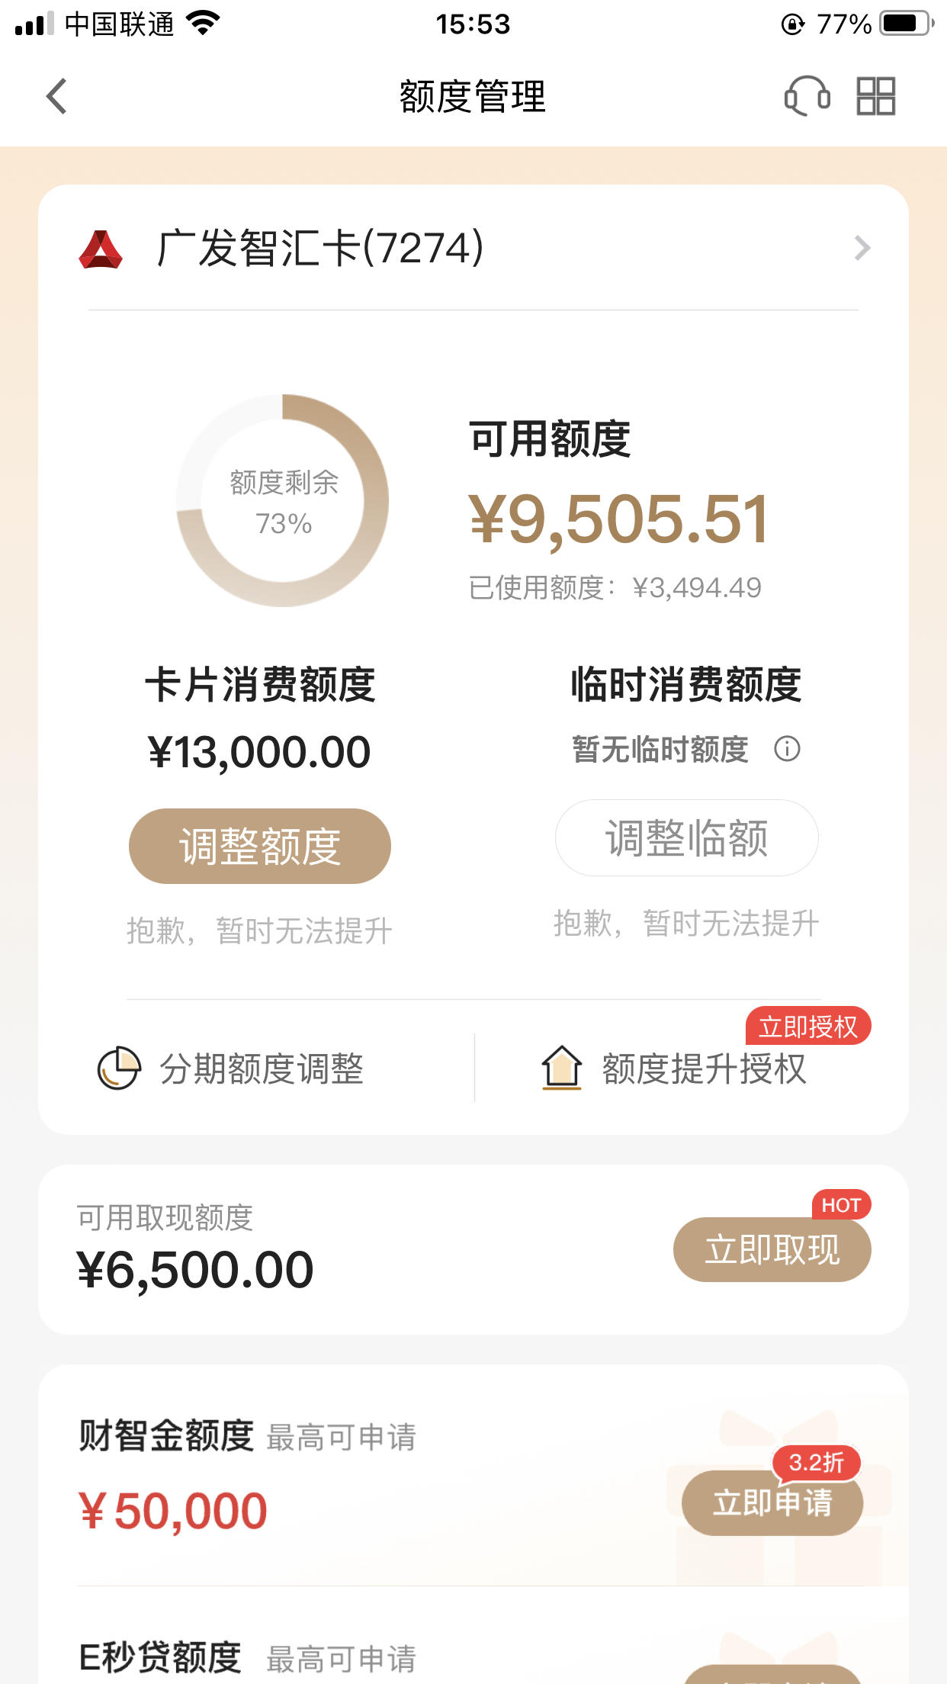Tap the ¥9,505.51 available credit amount

click(x=619, y=520)
